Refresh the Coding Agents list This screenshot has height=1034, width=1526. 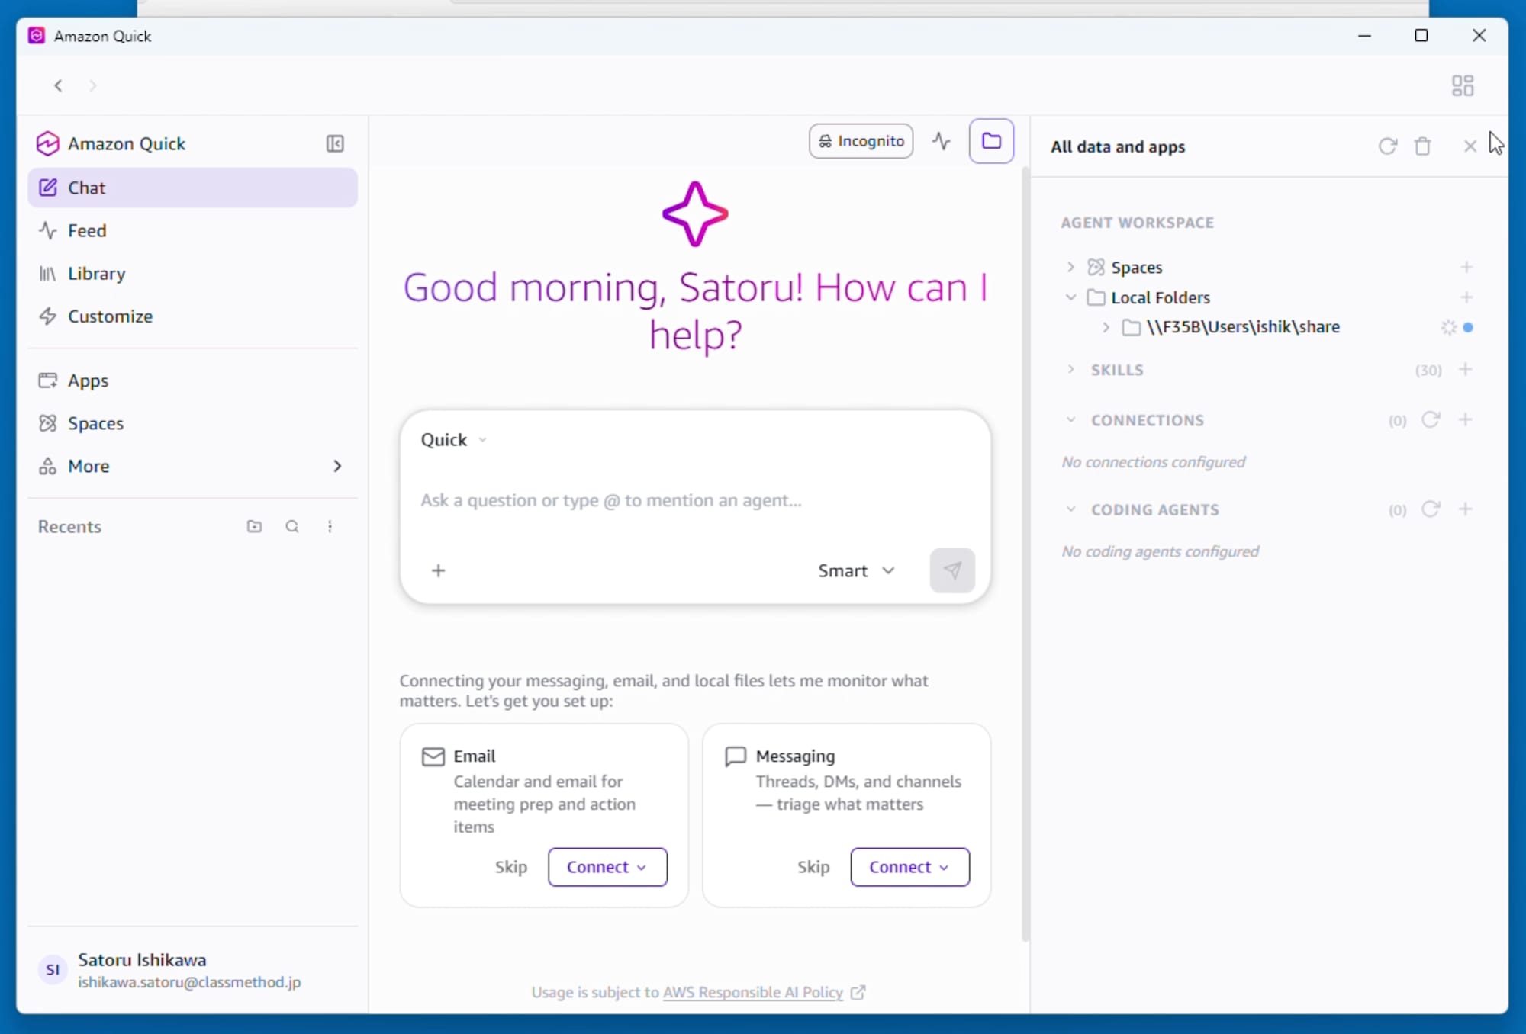click(1431, 509)
